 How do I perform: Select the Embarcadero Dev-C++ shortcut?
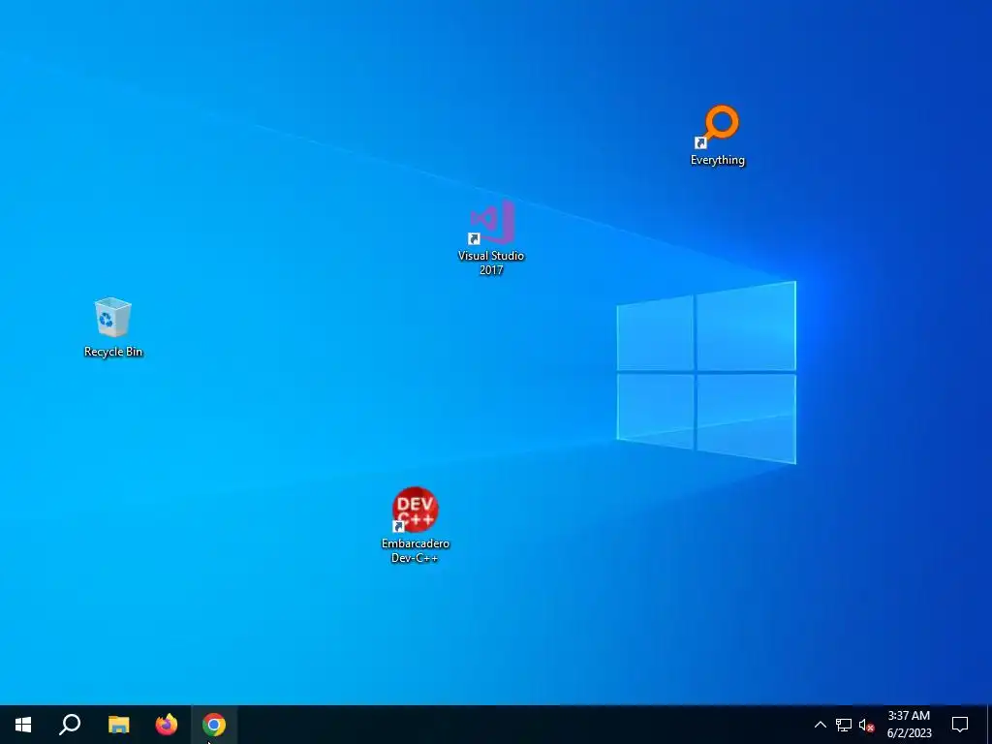pos(415,524)
